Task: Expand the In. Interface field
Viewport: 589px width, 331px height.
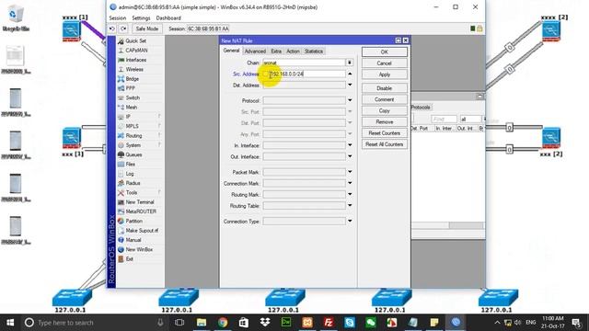Action: pos(350,145)
